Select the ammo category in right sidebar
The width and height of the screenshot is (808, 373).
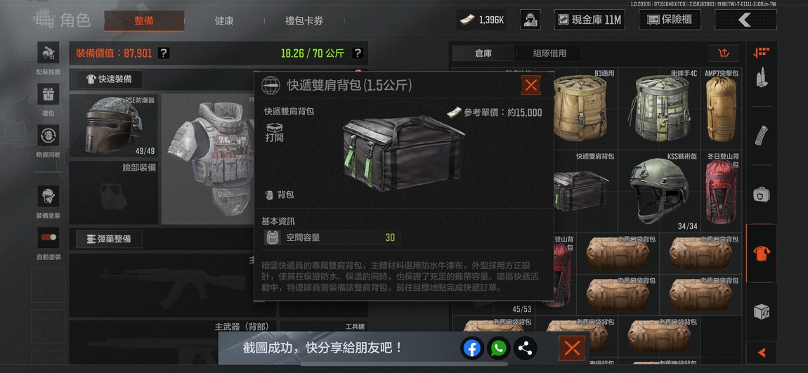[762, 77]
